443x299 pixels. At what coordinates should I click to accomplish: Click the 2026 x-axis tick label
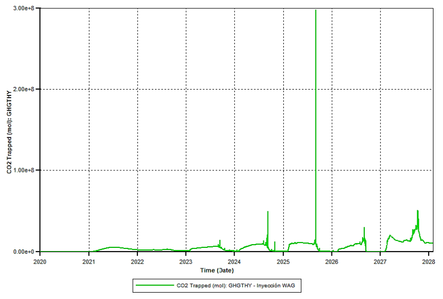[331, 262]
